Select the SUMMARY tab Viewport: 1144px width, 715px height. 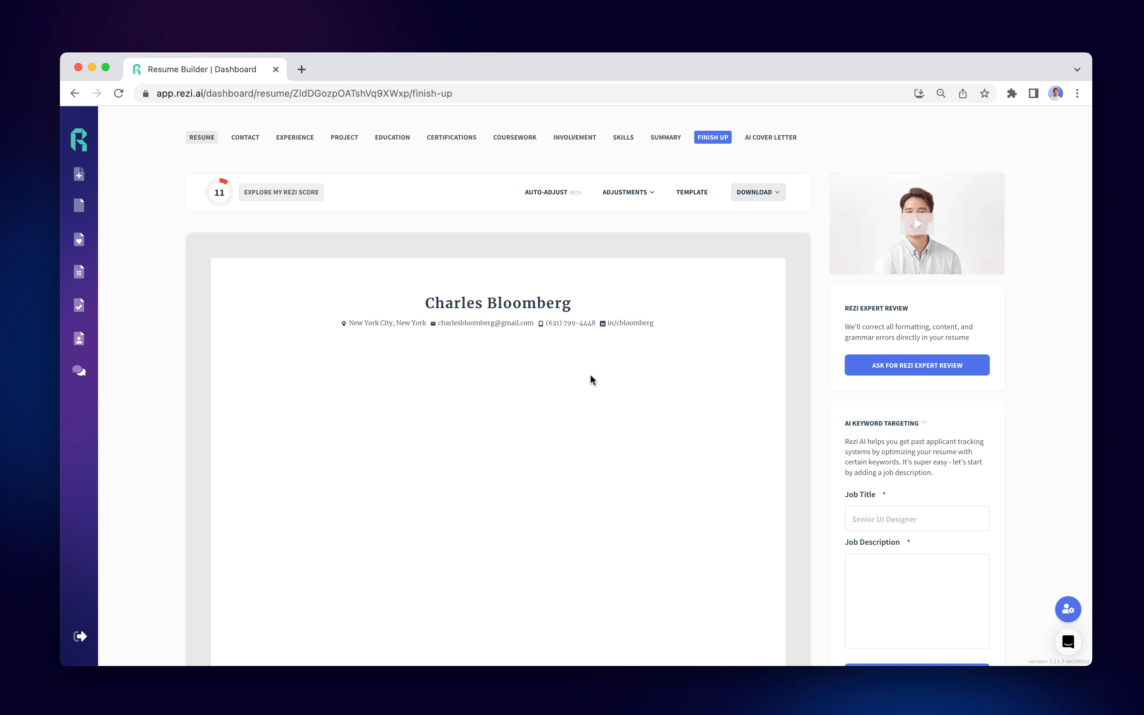tap(666, 137)
